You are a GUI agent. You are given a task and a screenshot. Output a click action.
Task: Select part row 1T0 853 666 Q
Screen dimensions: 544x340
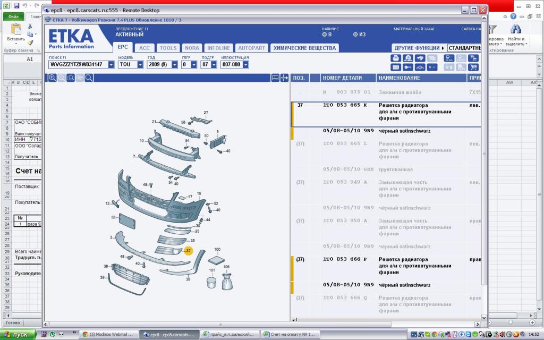387,305
